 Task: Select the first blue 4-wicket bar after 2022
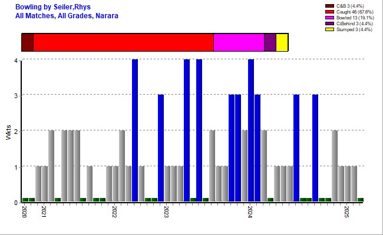[x=135, y=130]
